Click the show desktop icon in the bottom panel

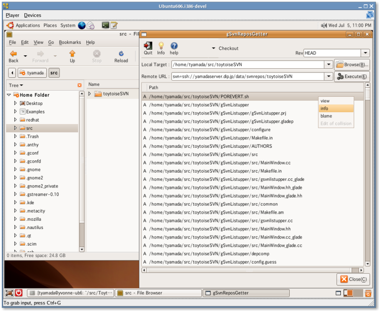(9, 293)
